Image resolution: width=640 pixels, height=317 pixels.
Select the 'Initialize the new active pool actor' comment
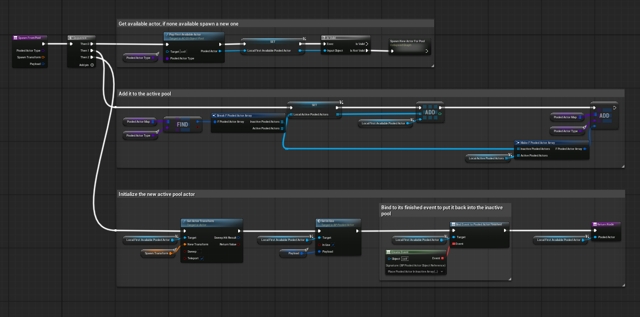pos(157,194)
